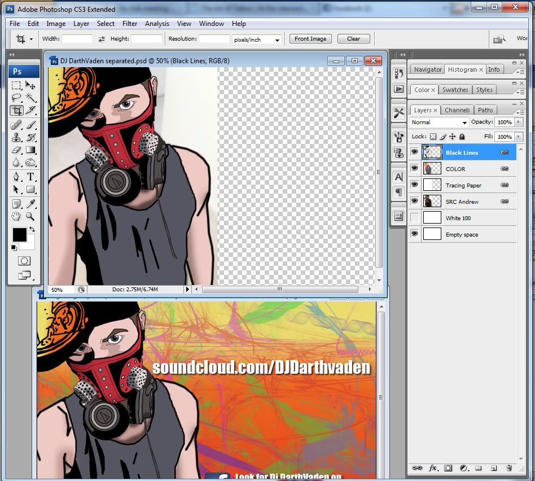Toggle lock all for layer
Image resolution: width=535 pixels, height=481 pixels.
click(x=462, y=137)
